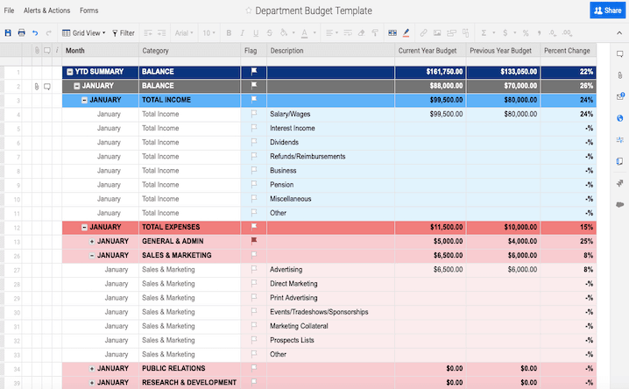629x389 pixels.
Task: Click the Save icon in the toolbar
Action: pos(8,32)
